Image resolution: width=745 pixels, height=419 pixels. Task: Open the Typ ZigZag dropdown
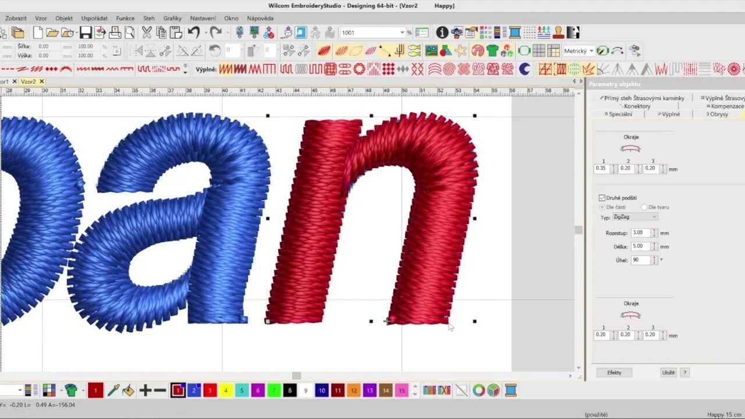[634, 217]
